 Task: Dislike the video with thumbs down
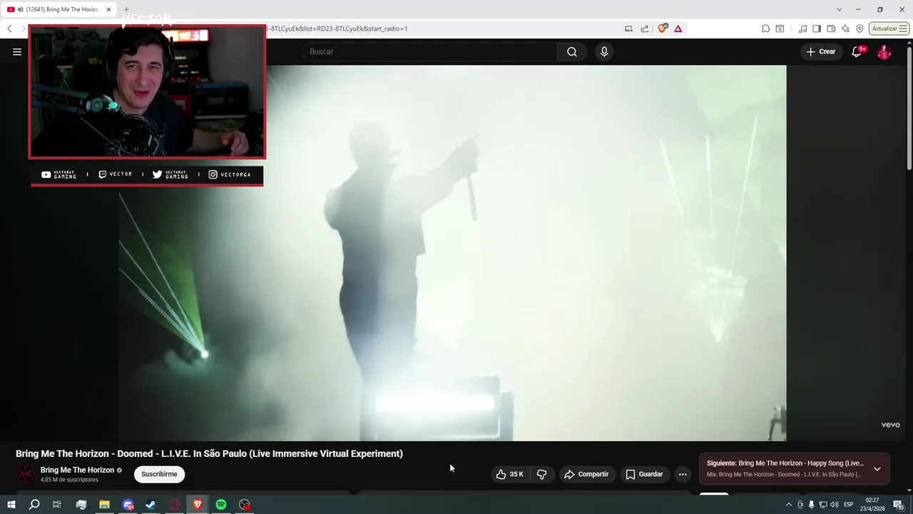click(541, 474)
